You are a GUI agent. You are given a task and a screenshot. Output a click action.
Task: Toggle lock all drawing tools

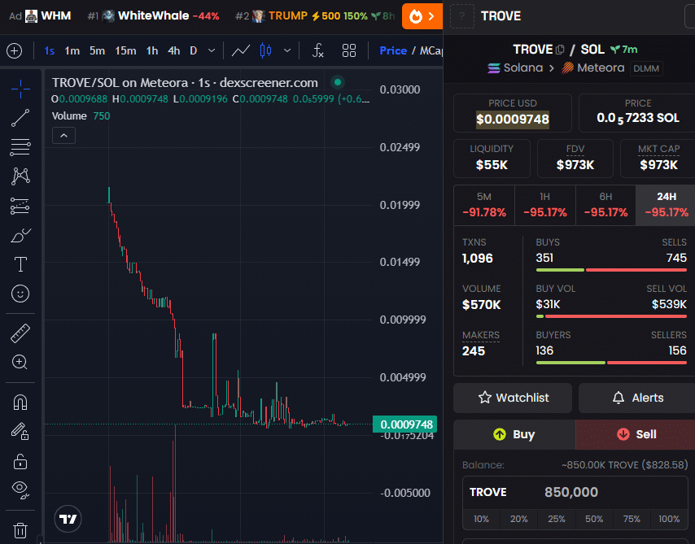click(20, 461)
